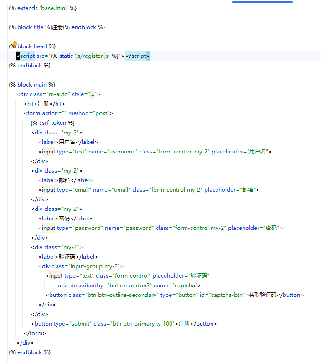This screenshot has height=362, width=321.
Task: Click the <h1>注册</h1> heading line
Action: 44,104
